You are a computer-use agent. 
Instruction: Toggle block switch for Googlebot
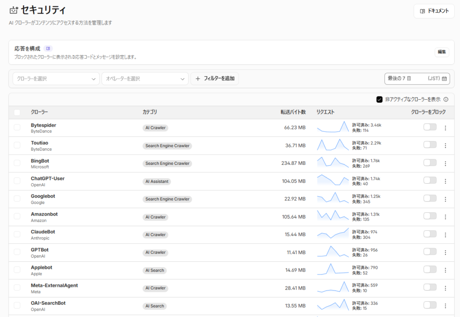[430, 198]
